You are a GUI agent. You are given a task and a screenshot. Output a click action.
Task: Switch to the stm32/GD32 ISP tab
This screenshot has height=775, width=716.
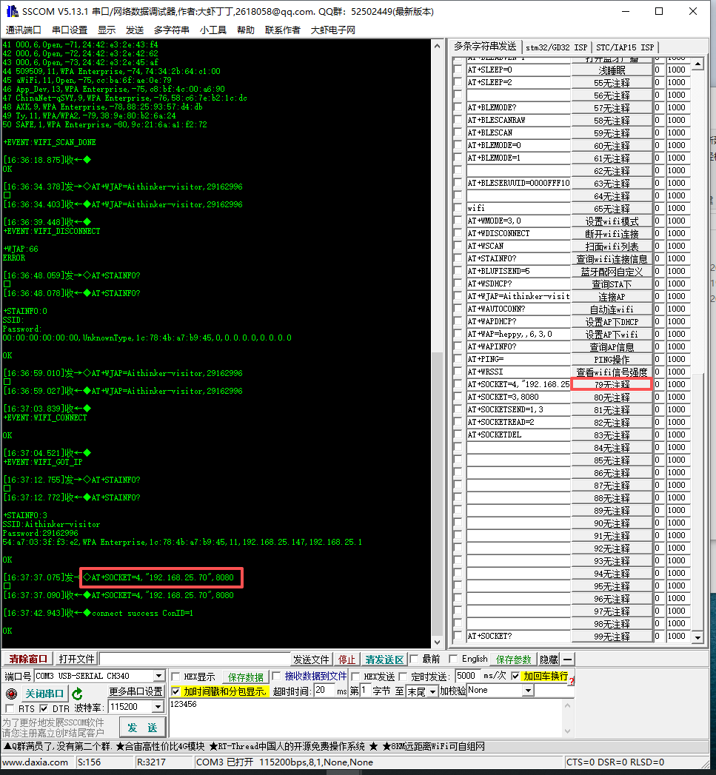point(556,47)
